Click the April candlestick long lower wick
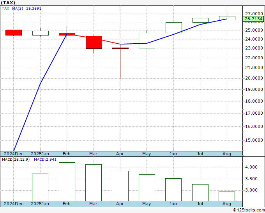The image size is (265, 213). pos(120,64)
